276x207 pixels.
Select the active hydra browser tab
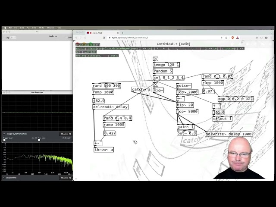click(x=103, y=33)
